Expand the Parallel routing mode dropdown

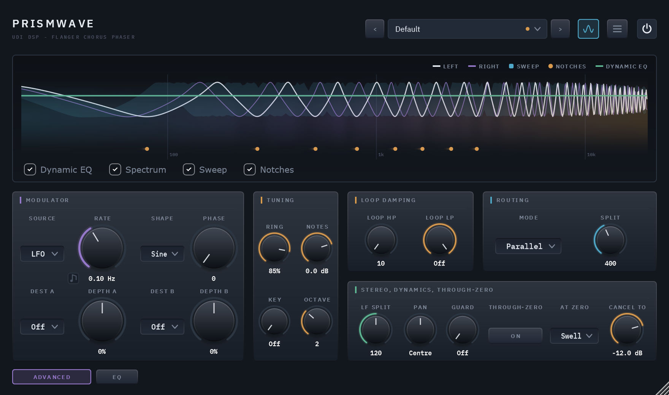tap(528, 246)
